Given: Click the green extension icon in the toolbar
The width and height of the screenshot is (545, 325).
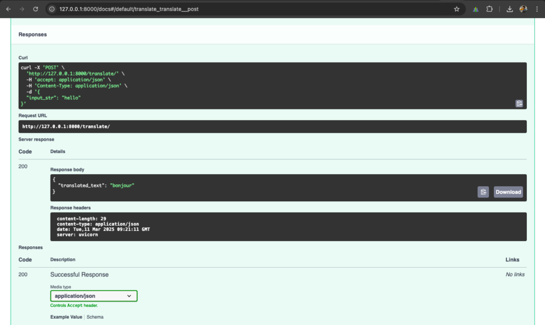Looking at the screenshot, I should pyautogui.click(x=475, y=8).
